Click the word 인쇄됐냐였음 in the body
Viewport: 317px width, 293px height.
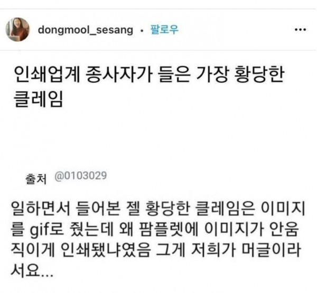pyautogui.click(x=106, y=250)
